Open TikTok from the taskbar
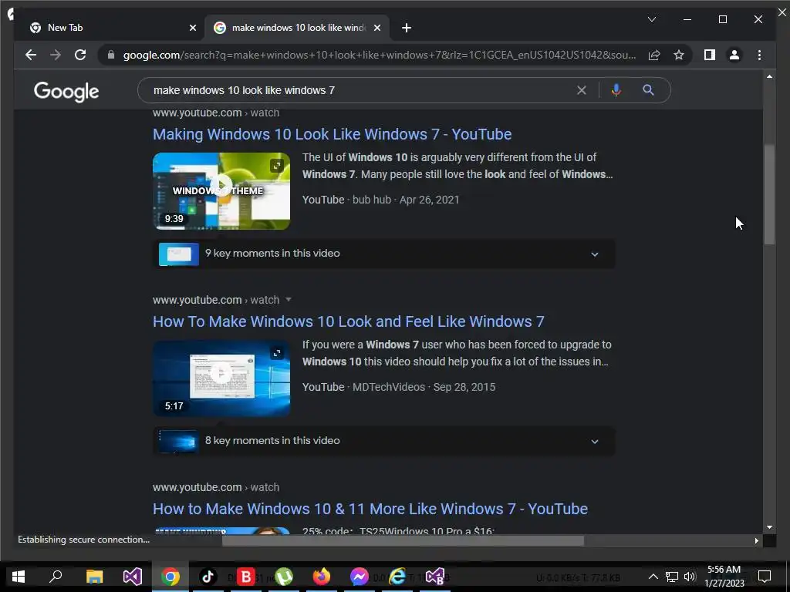This screenshot has width=790, height=592. click(x=208, y=577)
